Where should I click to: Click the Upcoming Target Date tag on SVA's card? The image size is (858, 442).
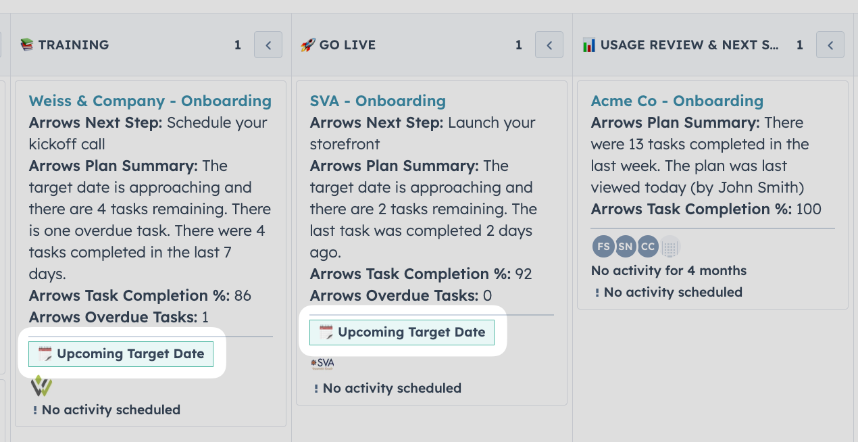(x=401, y=332)
